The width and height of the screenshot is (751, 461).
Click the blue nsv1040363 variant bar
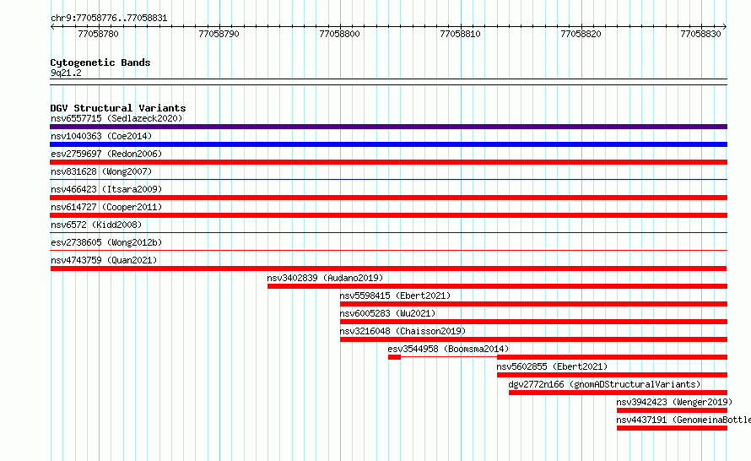pyautogui.click(x=388, y=144)
